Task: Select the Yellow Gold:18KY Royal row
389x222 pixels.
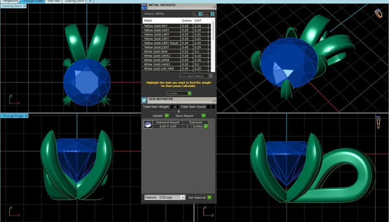Action: (x=177, y=43)
